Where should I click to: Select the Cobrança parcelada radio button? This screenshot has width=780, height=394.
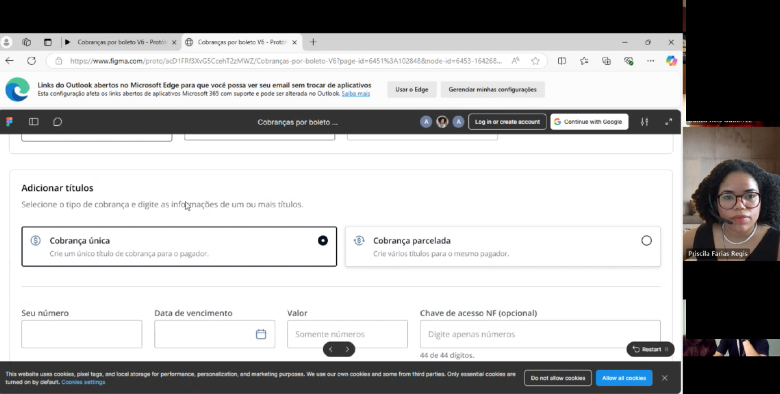tap(646, 241)
